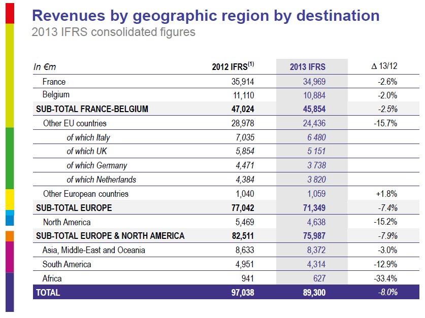425x318 pixels.
Task: Select France 2012 value 35,914
Action: click(243, 82)
